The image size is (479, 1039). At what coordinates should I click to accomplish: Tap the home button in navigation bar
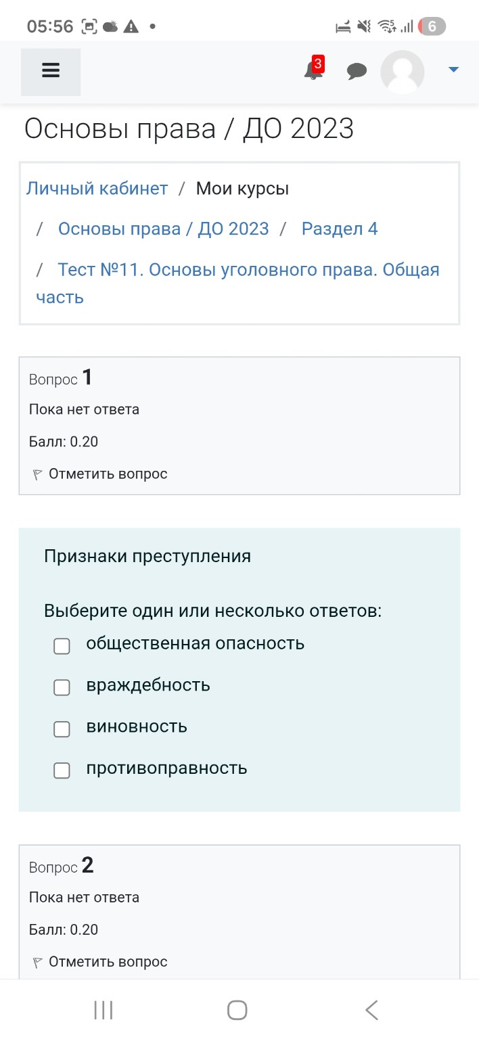click(x=236, y=1009)
